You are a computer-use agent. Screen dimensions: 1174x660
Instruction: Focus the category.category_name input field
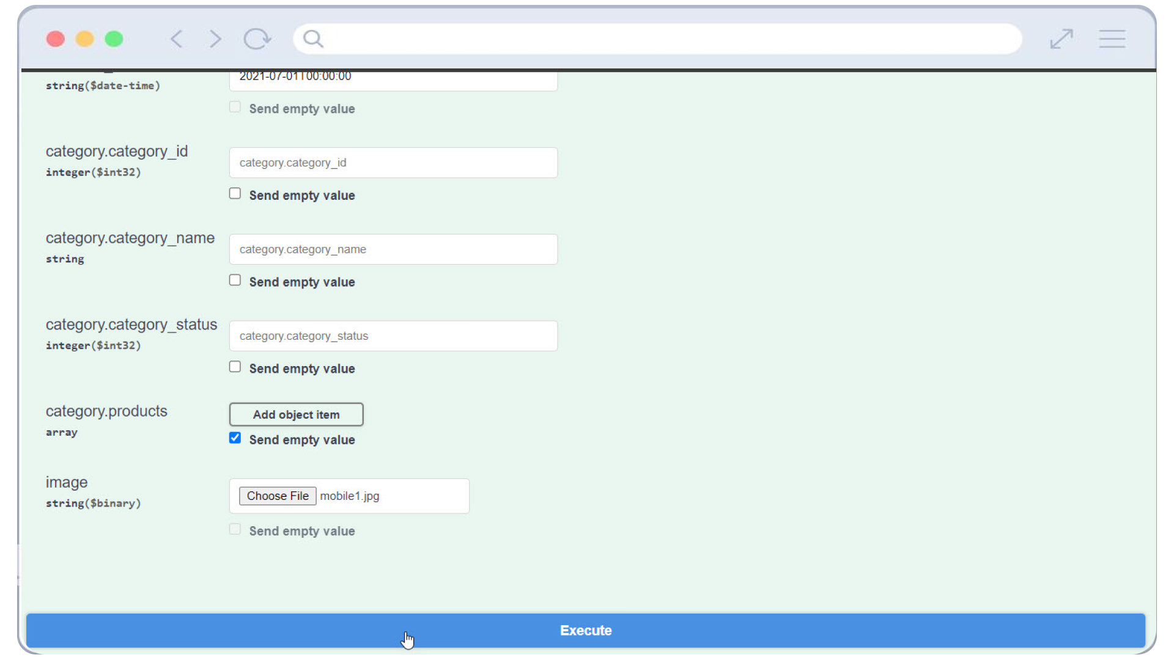click(393, 249)
